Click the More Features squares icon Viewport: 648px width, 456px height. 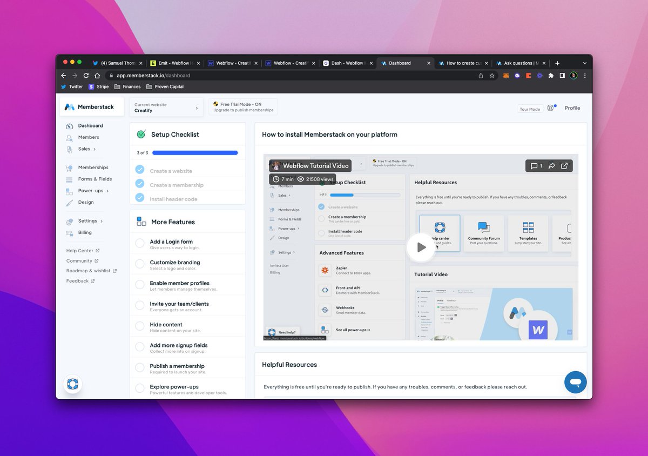pyautogui.click(x=141, y=222)
